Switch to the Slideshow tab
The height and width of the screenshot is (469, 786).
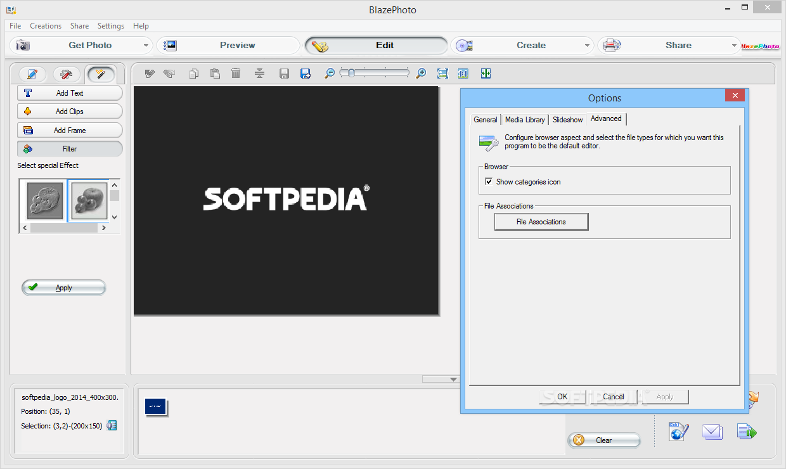point(568,120)
